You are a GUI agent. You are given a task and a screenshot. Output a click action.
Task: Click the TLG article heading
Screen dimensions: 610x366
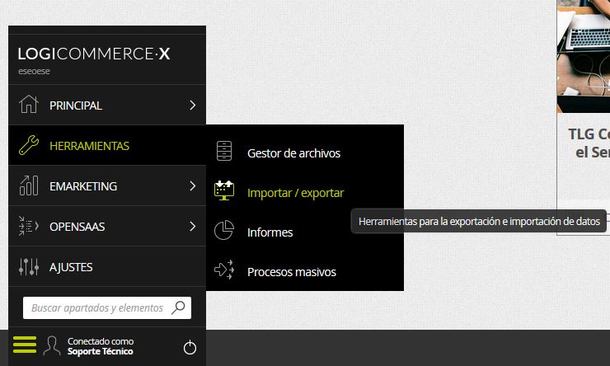589,143
